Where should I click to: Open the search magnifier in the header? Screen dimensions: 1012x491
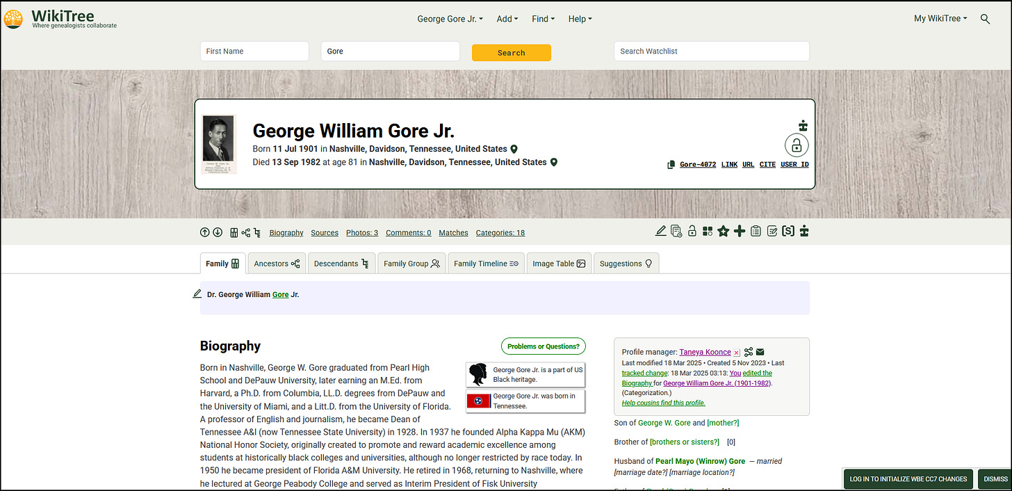coord(985,19)
